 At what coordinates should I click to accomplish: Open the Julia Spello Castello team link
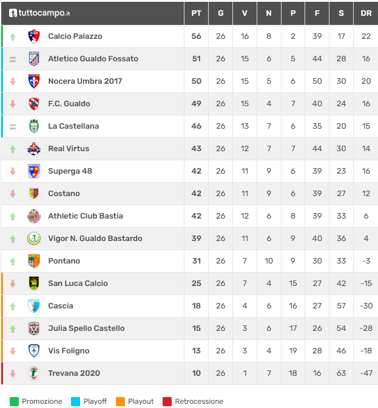click(86, 328)
